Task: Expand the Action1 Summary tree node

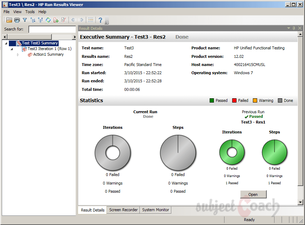Action: [x=18, y=54]
